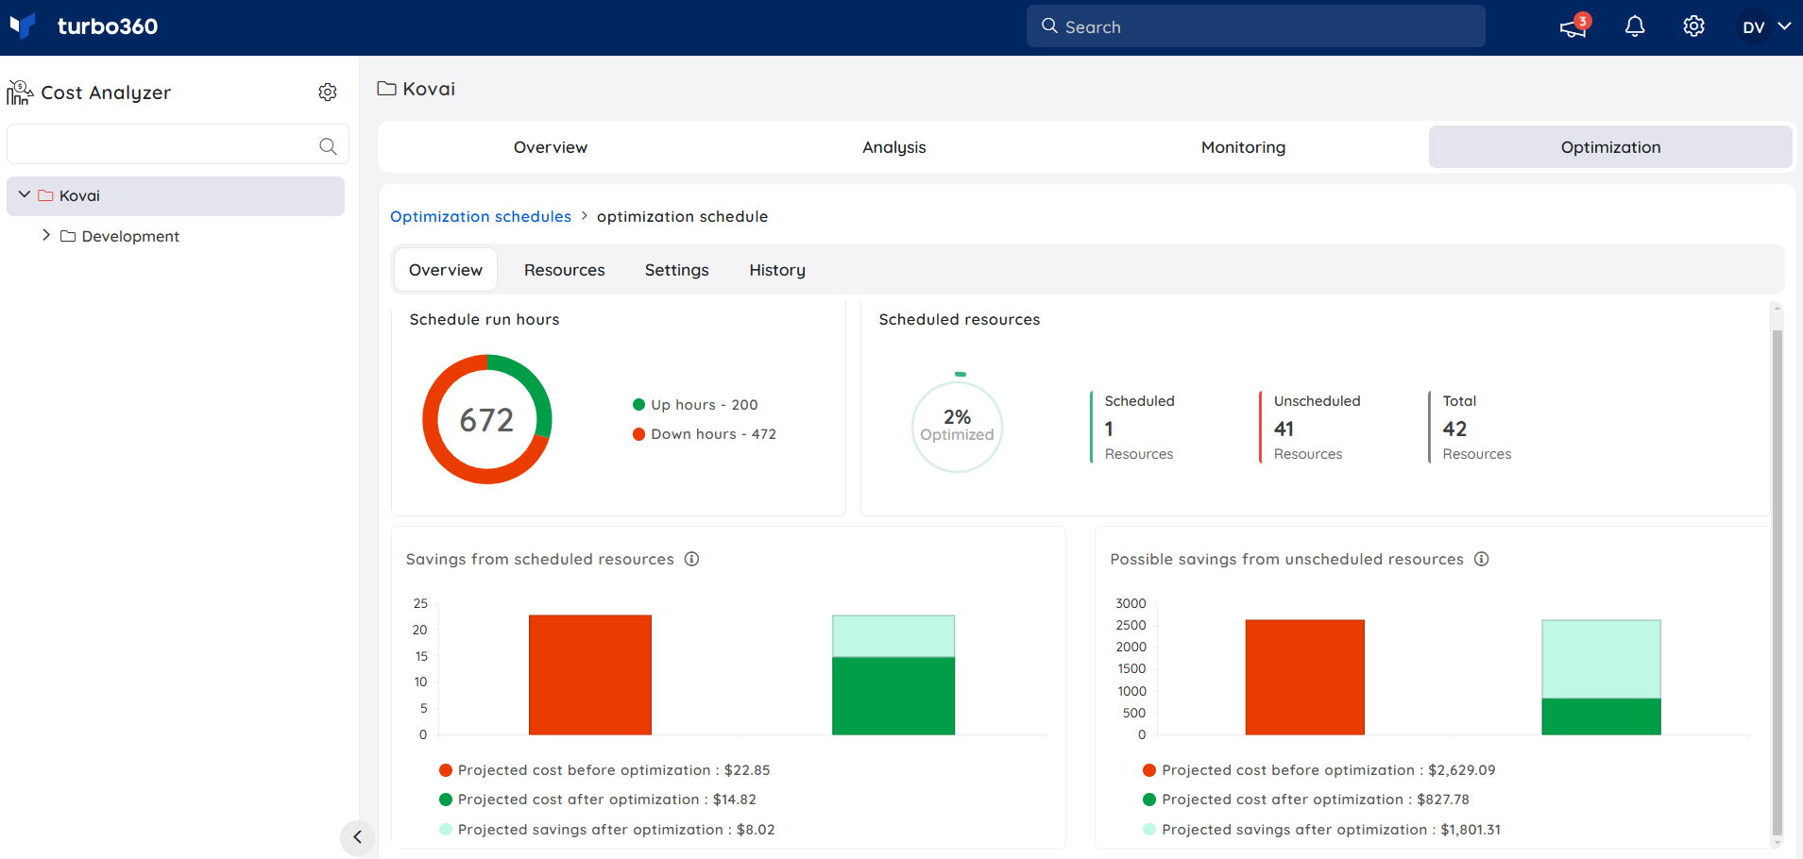Click the sidebar search magnifier icon
The height and width of the screenshot is (859, 1803).
[x=328, y=146]
